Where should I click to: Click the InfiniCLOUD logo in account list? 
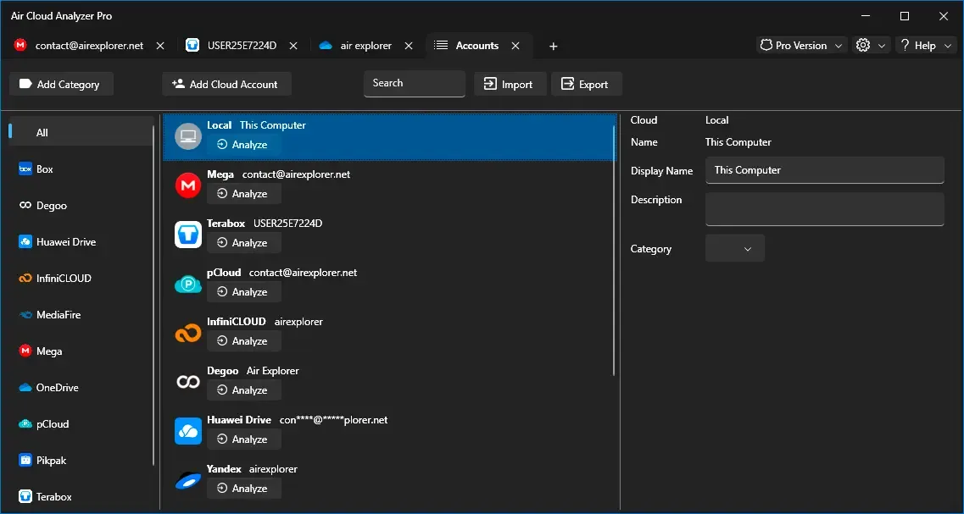[188, 333]
